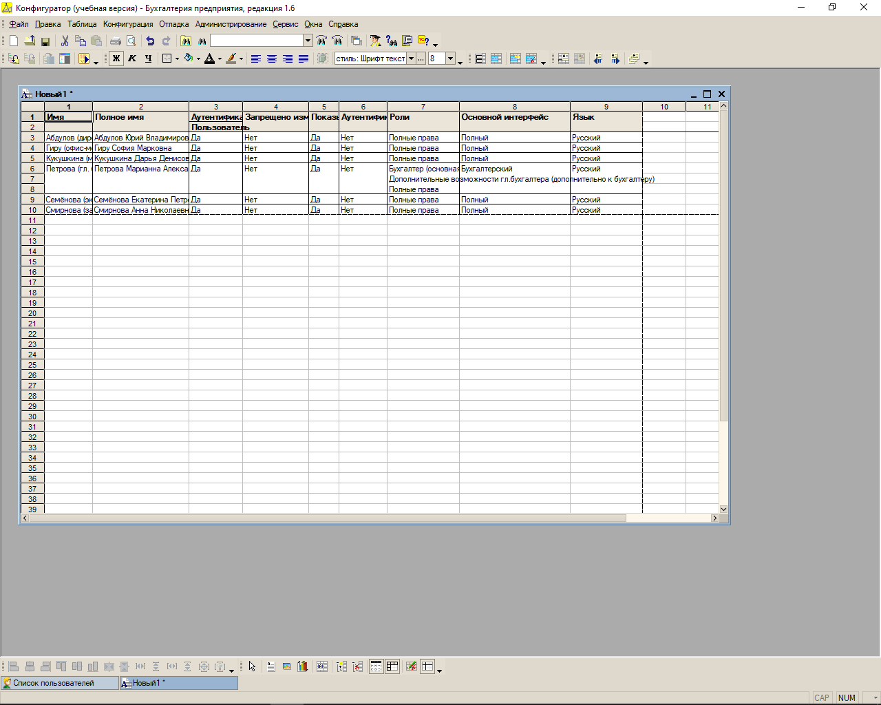
Task: Open the text color picker arrow
Action: [x=220, y=59]
